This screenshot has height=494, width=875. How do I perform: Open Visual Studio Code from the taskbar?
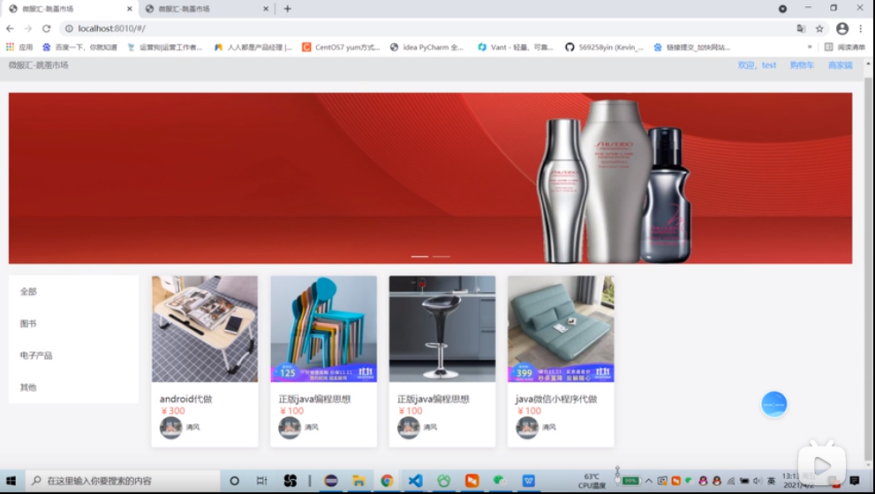click(415, 481)
